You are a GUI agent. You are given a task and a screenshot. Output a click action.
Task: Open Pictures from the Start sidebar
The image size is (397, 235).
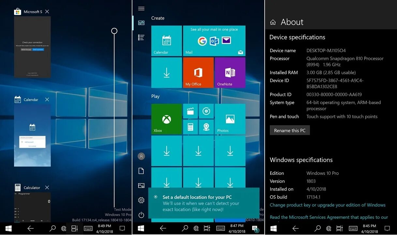(x=141, y=186)
